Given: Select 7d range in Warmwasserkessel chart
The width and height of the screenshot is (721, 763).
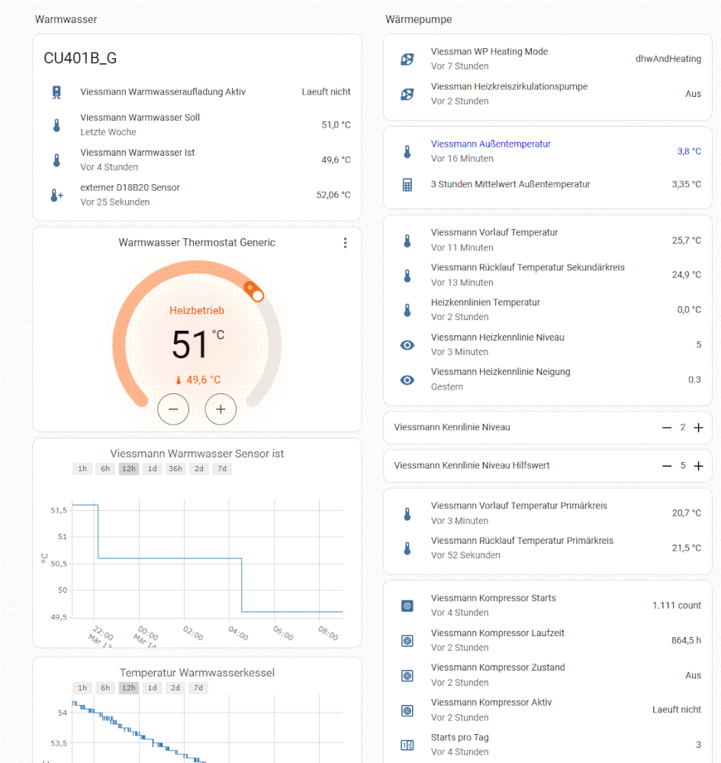Looking at the screenshot, I should [198, 687].
